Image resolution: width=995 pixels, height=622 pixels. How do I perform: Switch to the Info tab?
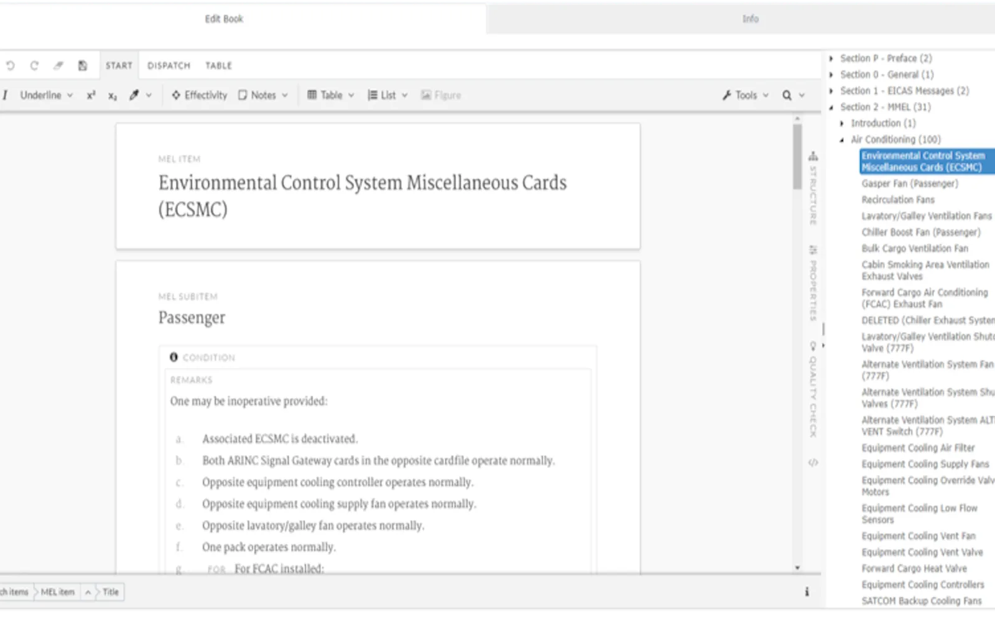pos(750,19)
